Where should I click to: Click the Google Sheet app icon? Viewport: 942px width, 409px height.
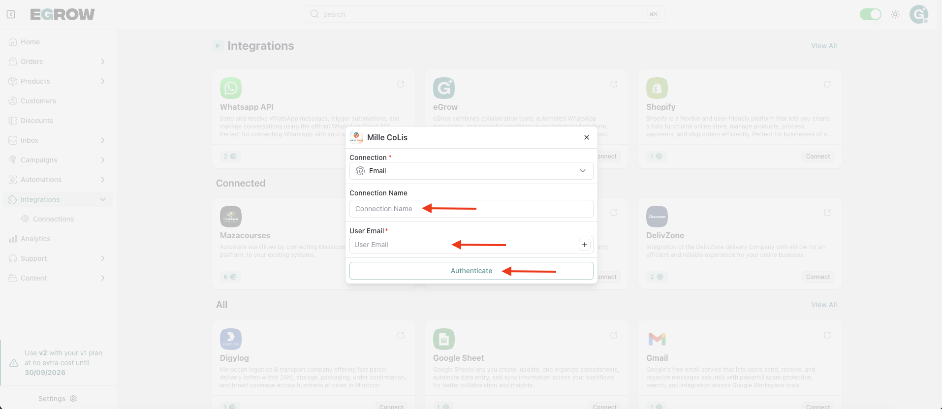click(444, 339)
